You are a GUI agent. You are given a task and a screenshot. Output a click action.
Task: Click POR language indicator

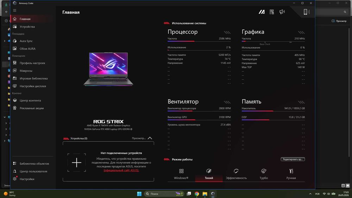pos(317,194)
